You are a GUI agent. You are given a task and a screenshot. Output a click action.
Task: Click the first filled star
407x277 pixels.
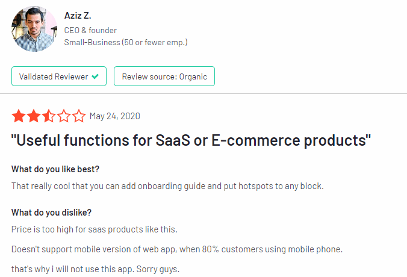19,116
